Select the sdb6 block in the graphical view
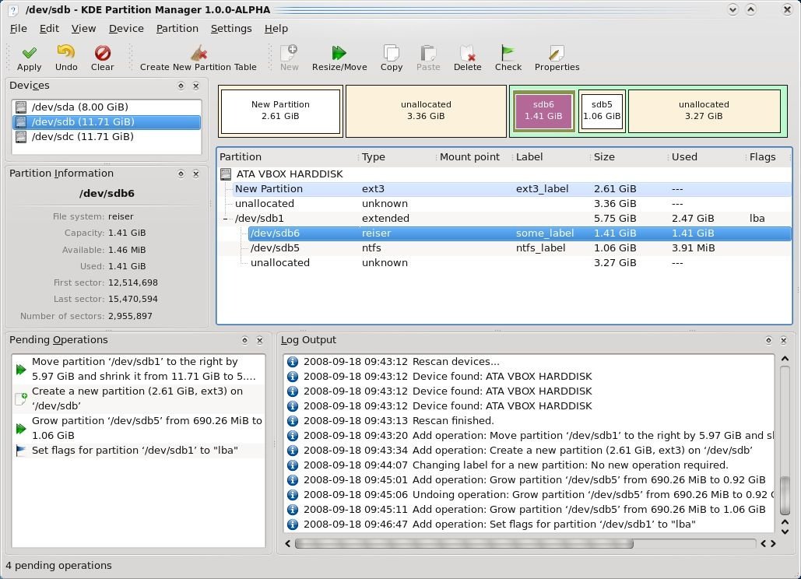801x579 pixels. [543, 111]
